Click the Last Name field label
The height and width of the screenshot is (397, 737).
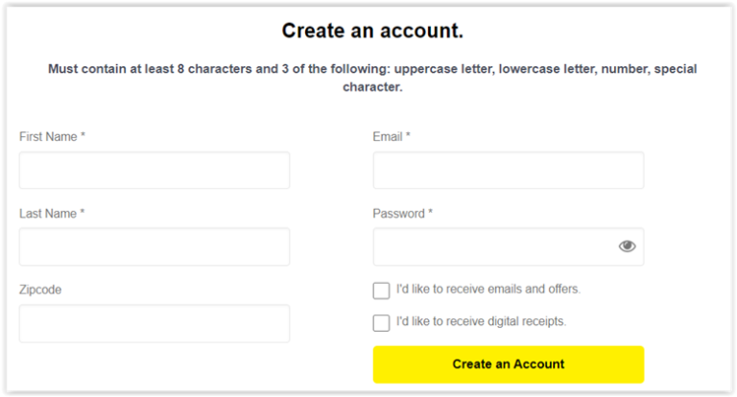click(48, 214)
